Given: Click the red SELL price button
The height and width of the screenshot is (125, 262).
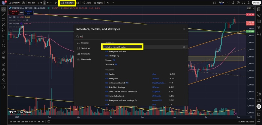Looking at the screenshot, I should point(14,12).
